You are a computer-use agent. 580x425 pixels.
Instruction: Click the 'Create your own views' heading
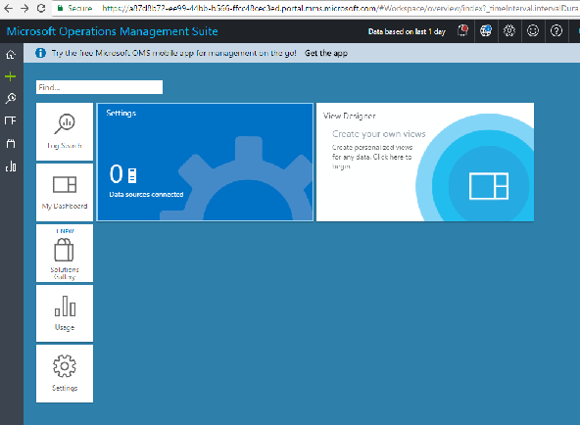tap(379, 134)
